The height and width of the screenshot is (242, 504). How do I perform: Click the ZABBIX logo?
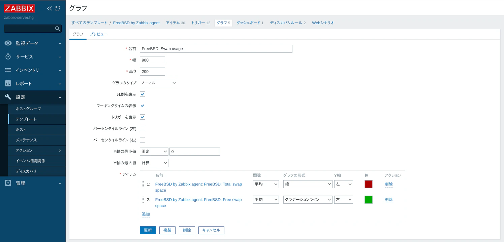click(x=20, y=8)
